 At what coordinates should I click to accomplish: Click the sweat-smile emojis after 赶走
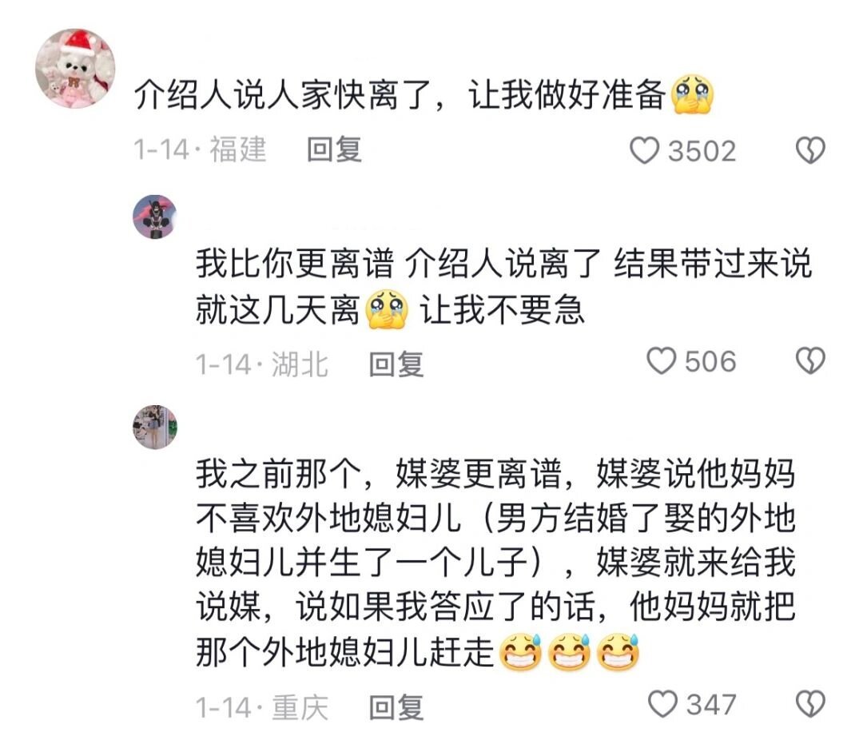[569, 652]
